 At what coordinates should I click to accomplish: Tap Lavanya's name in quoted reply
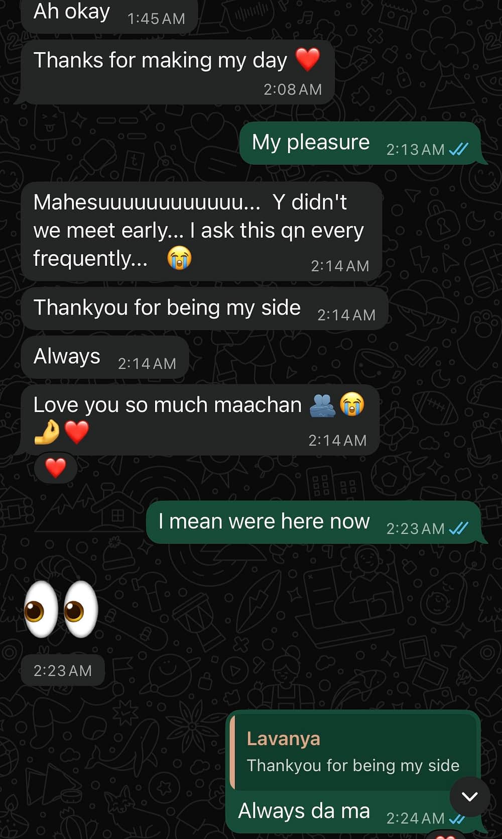tap(284, 739)
